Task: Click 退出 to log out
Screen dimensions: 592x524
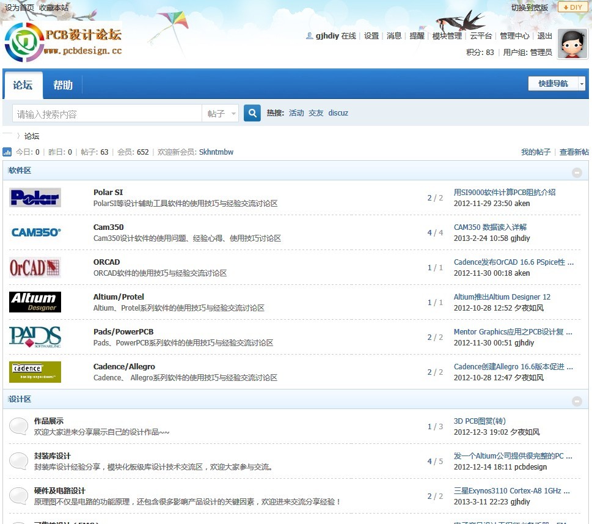Action: click(x=545, y=36)
